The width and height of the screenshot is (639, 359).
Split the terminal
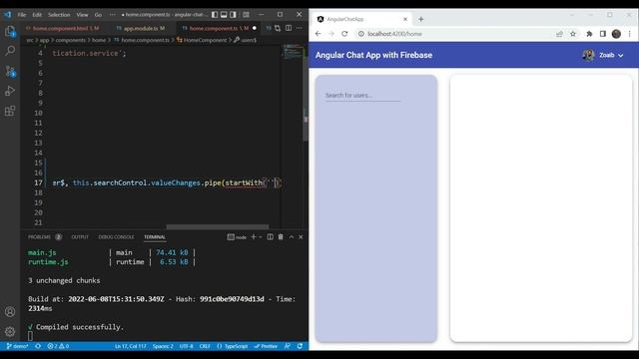[270, 237]
